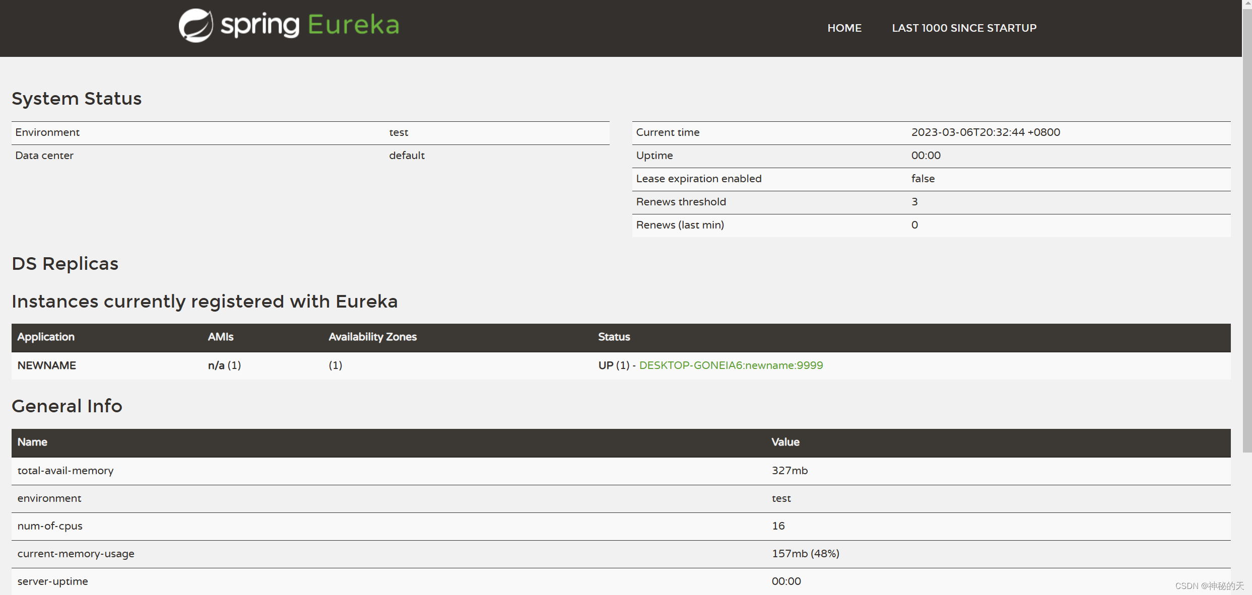Click the Spring leaf logo icon
This screenshot has height=595, width=1252.
coord(196,25)
